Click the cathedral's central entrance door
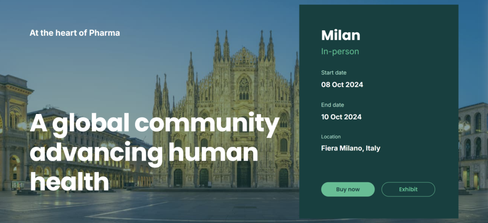 (x=244, y=174)
